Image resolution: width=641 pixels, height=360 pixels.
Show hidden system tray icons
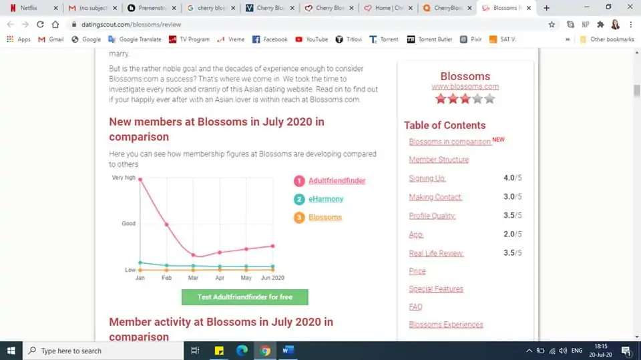tap(529, 351)
